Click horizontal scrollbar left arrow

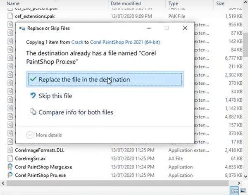pos(3,183)
